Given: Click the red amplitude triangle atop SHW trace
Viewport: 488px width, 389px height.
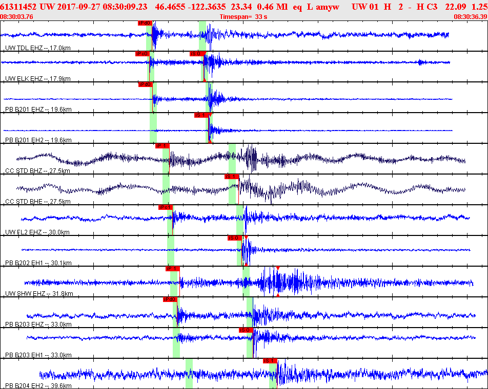Looking at the screenshot, I should point(278,268).
